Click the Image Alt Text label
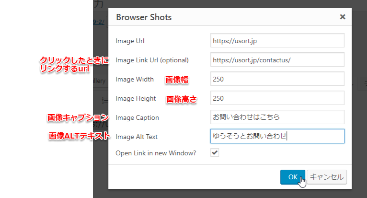 (137, 137)
